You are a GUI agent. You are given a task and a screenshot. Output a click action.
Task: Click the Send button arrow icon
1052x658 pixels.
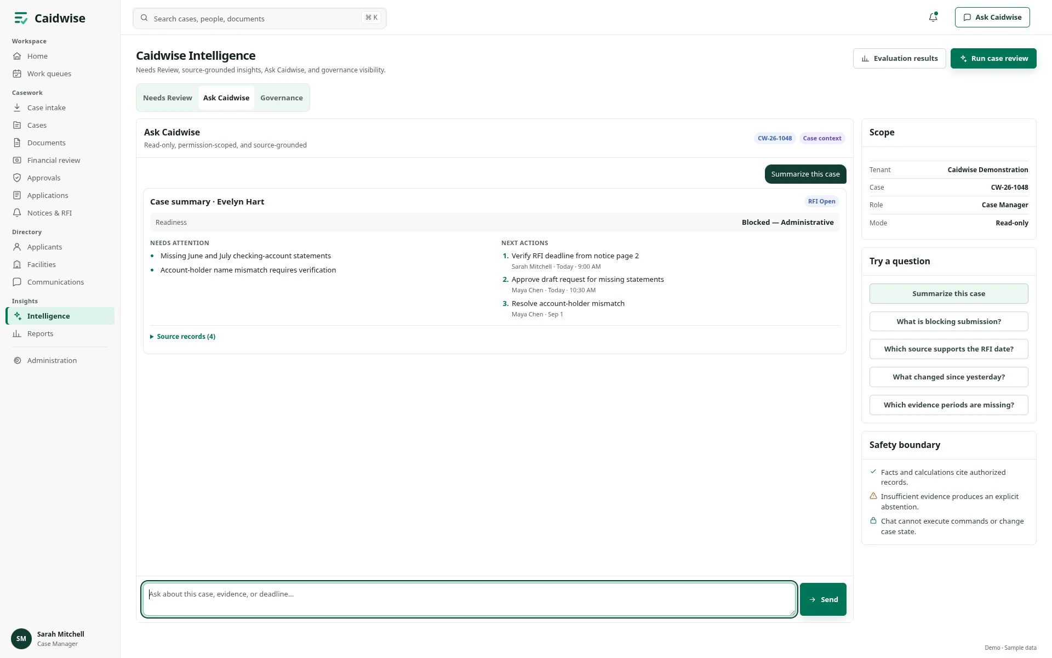pos(813,599)
